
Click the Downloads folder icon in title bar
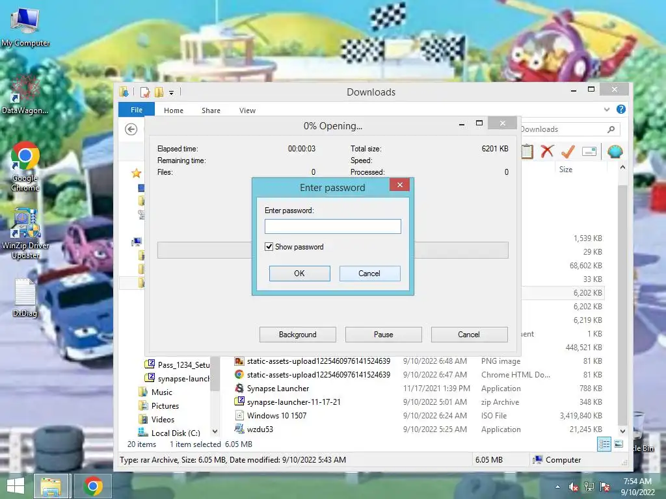(124, 92)
